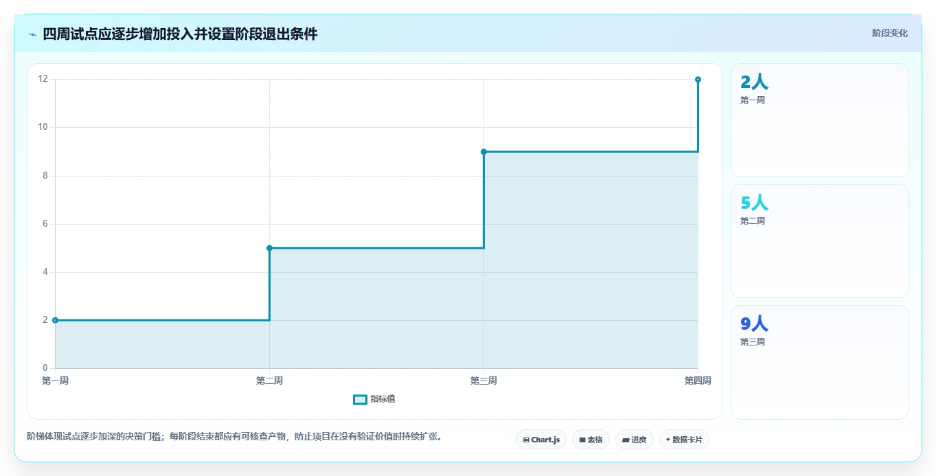The height and width of the screenshot is (476, 936).
Task: Click the y-axis label 12
Action: click(x=43, y=79)
